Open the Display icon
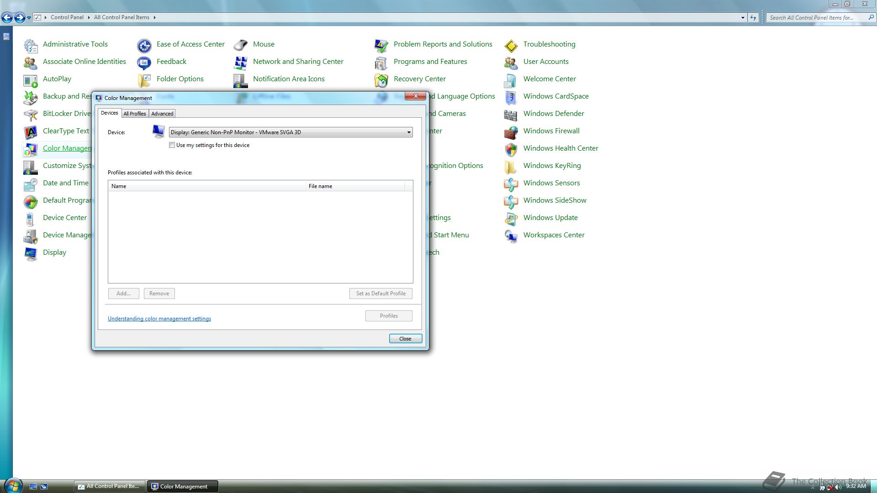Viewport: 877px width, 493px height. click(31, 253)
